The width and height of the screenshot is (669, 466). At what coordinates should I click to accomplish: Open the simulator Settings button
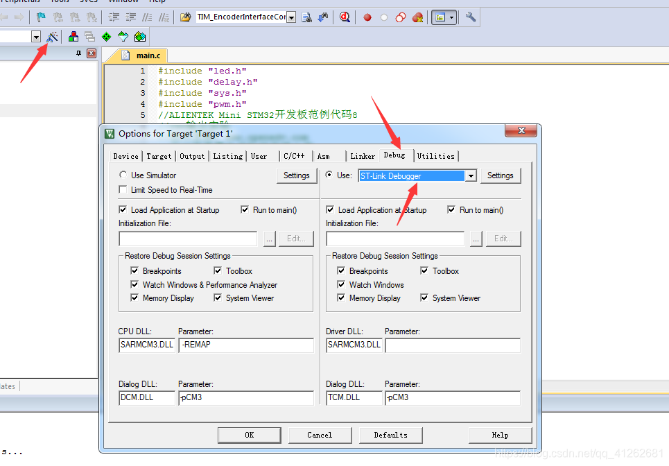pyautogui.click(x=297, y=175)
